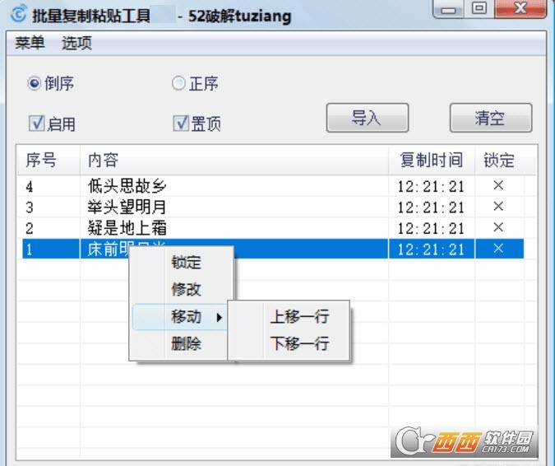This screenshot has width=555, height=466.
Task: Click sequence number 3 cell
Action: (30, 207)
